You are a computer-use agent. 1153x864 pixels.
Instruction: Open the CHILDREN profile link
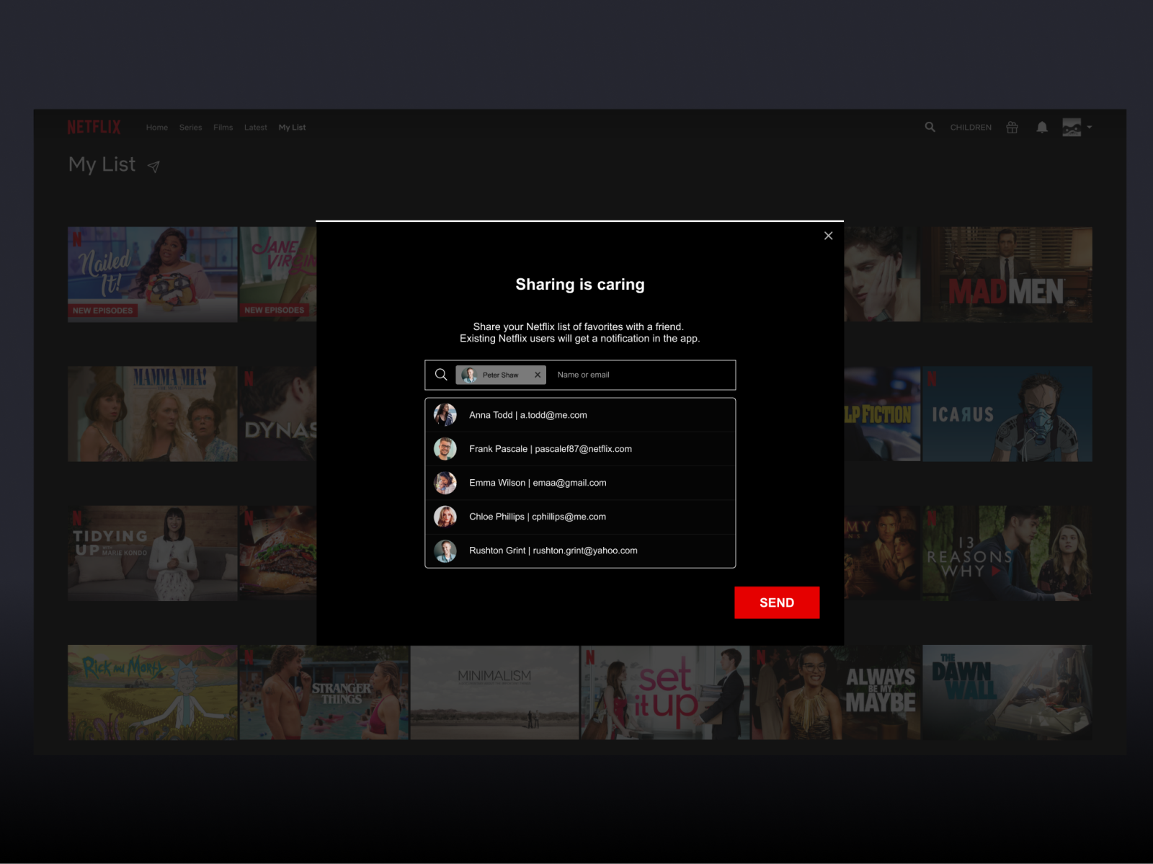click(971, 128)
